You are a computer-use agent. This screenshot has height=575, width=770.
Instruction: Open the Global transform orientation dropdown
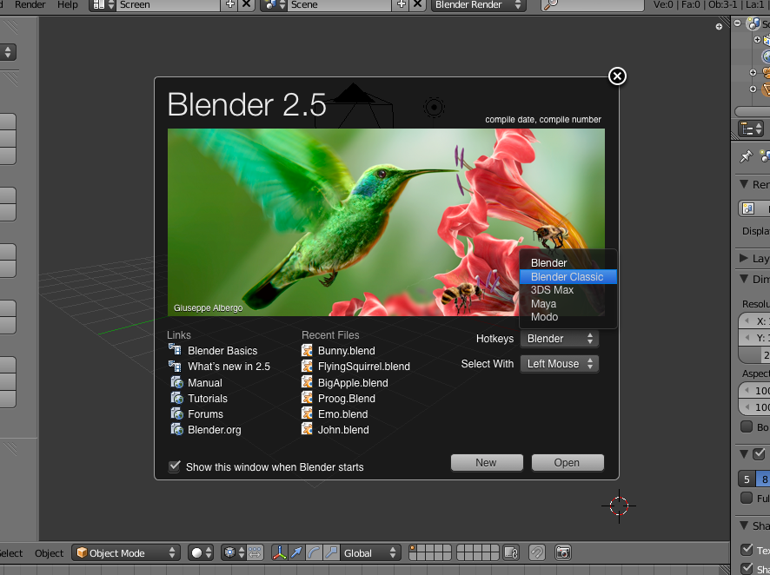[369, 553]
